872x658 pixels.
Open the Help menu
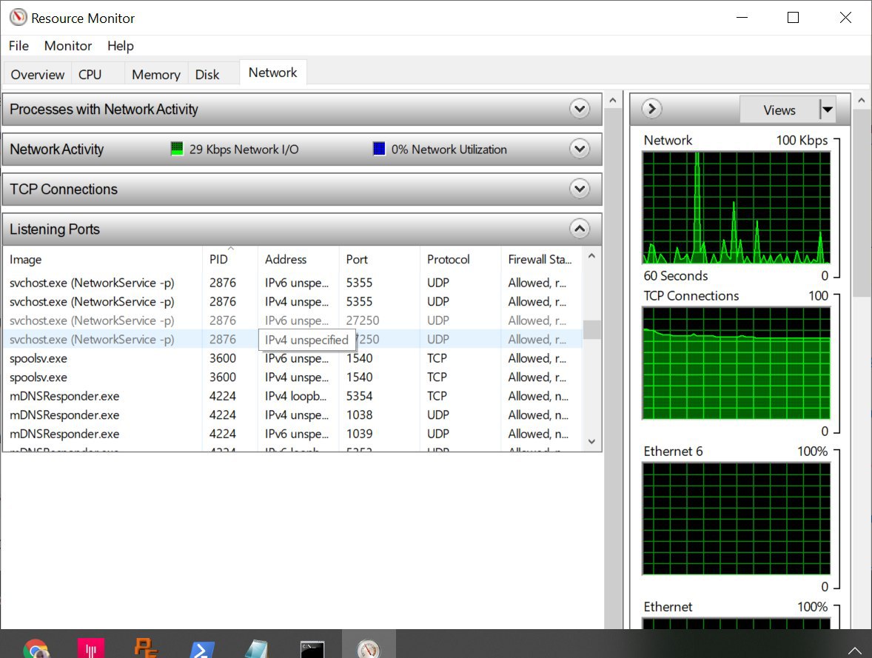[x=120, y=46]
